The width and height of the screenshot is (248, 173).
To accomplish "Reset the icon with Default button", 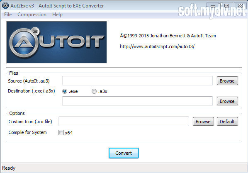I will click(x=227, y=122).
